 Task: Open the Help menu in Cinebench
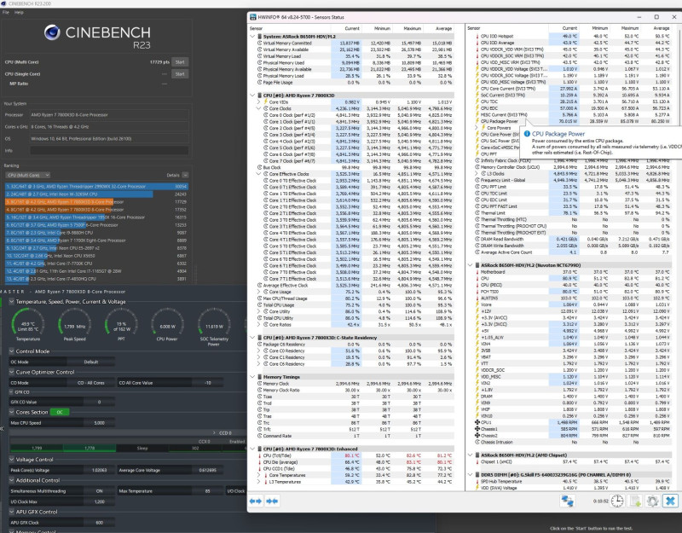pos(19,12)
